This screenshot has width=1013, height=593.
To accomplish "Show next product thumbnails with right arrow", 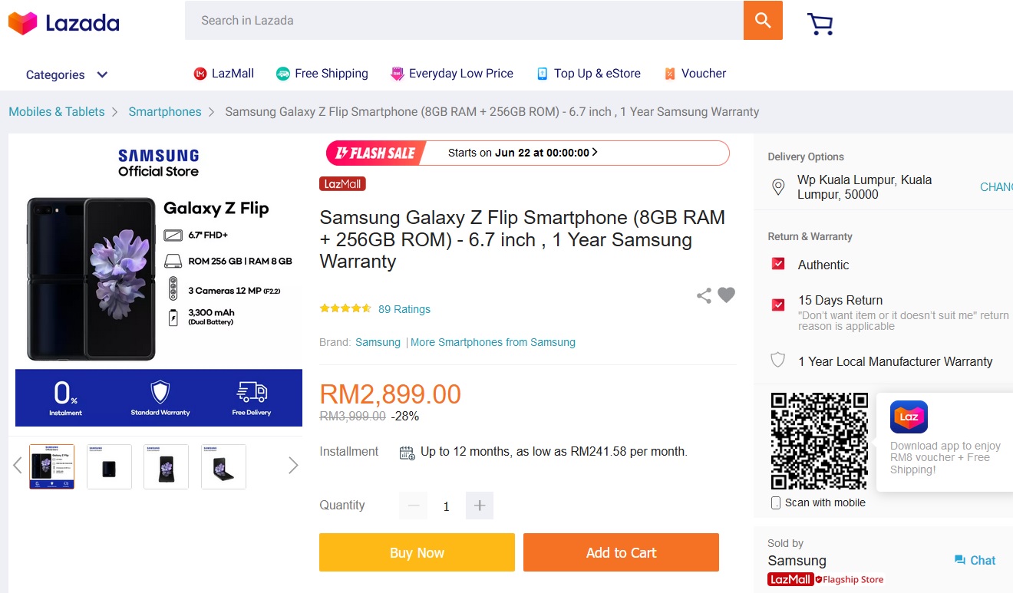I will [292, 466].
